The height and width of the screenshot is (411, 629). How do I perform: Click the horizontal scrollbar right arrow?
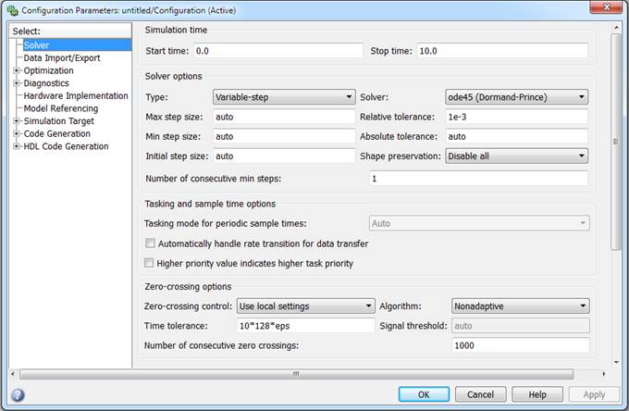pyautogui.click(x=604, y=374)
